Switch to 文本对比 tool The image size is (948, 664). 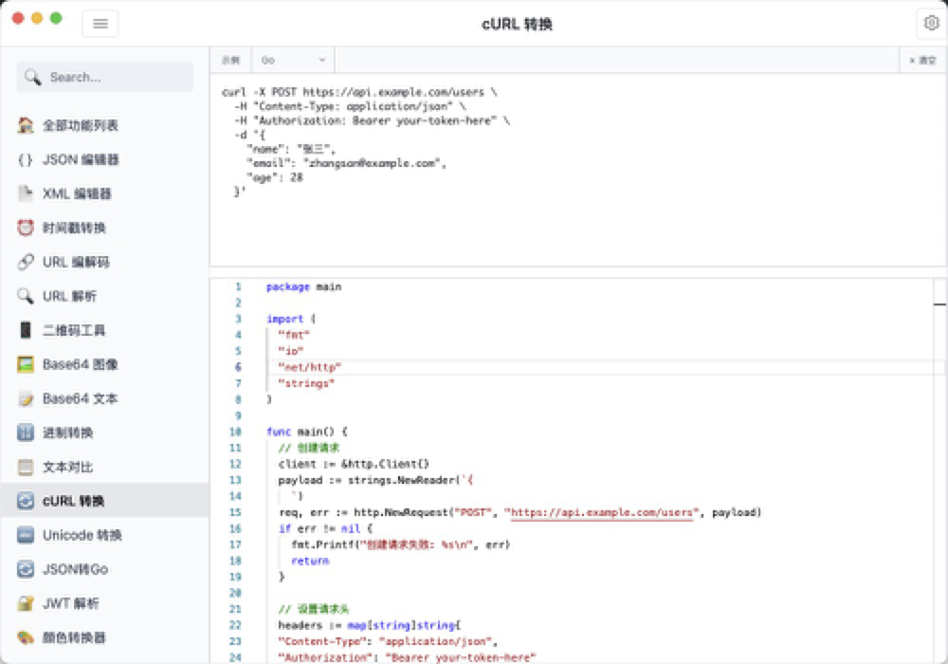tap(68, 467)
